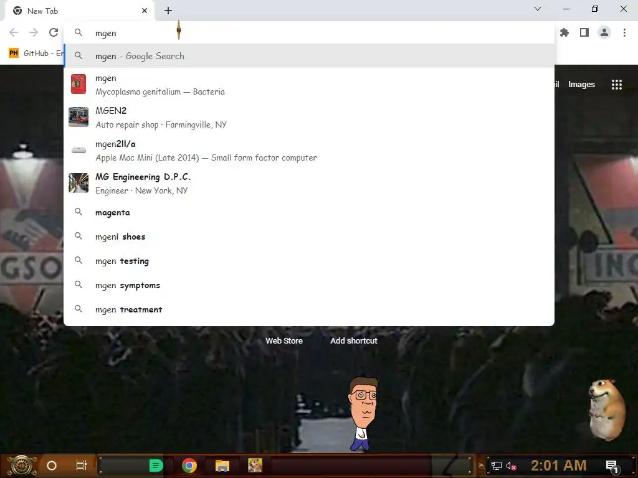Open the network icon in system tray
This screenshot has width=638, height=478.
pyautogui.click(x=497, y=466)
